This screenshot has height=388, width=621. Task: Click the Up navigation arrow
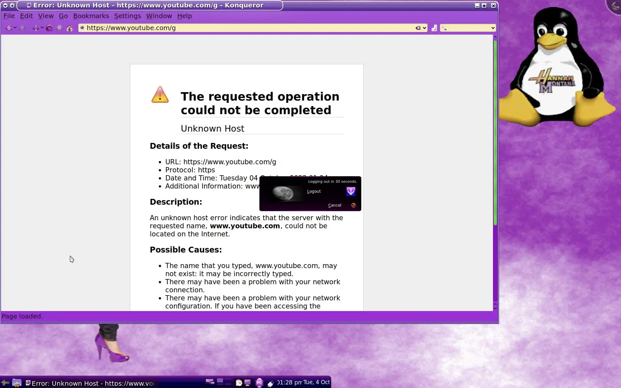click(x=36, y=28)
